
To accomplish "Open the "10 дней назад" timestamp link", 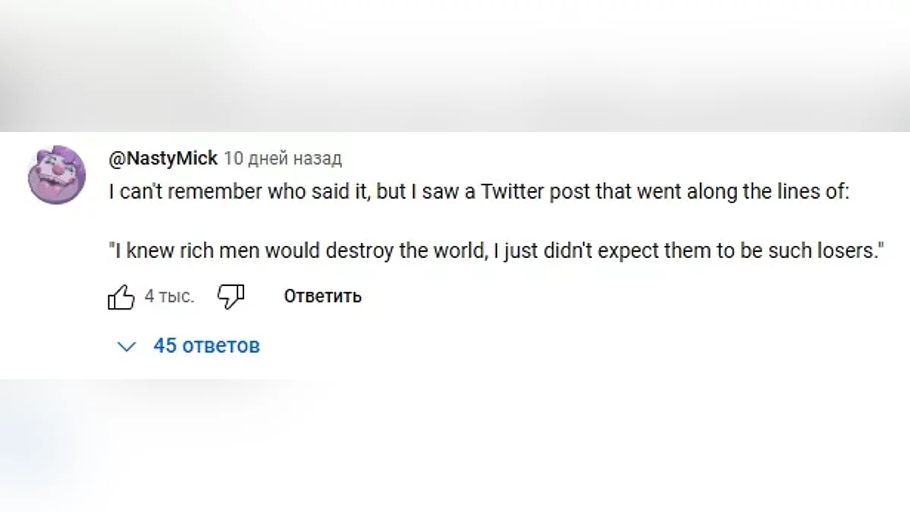I will tap(284, 159).
